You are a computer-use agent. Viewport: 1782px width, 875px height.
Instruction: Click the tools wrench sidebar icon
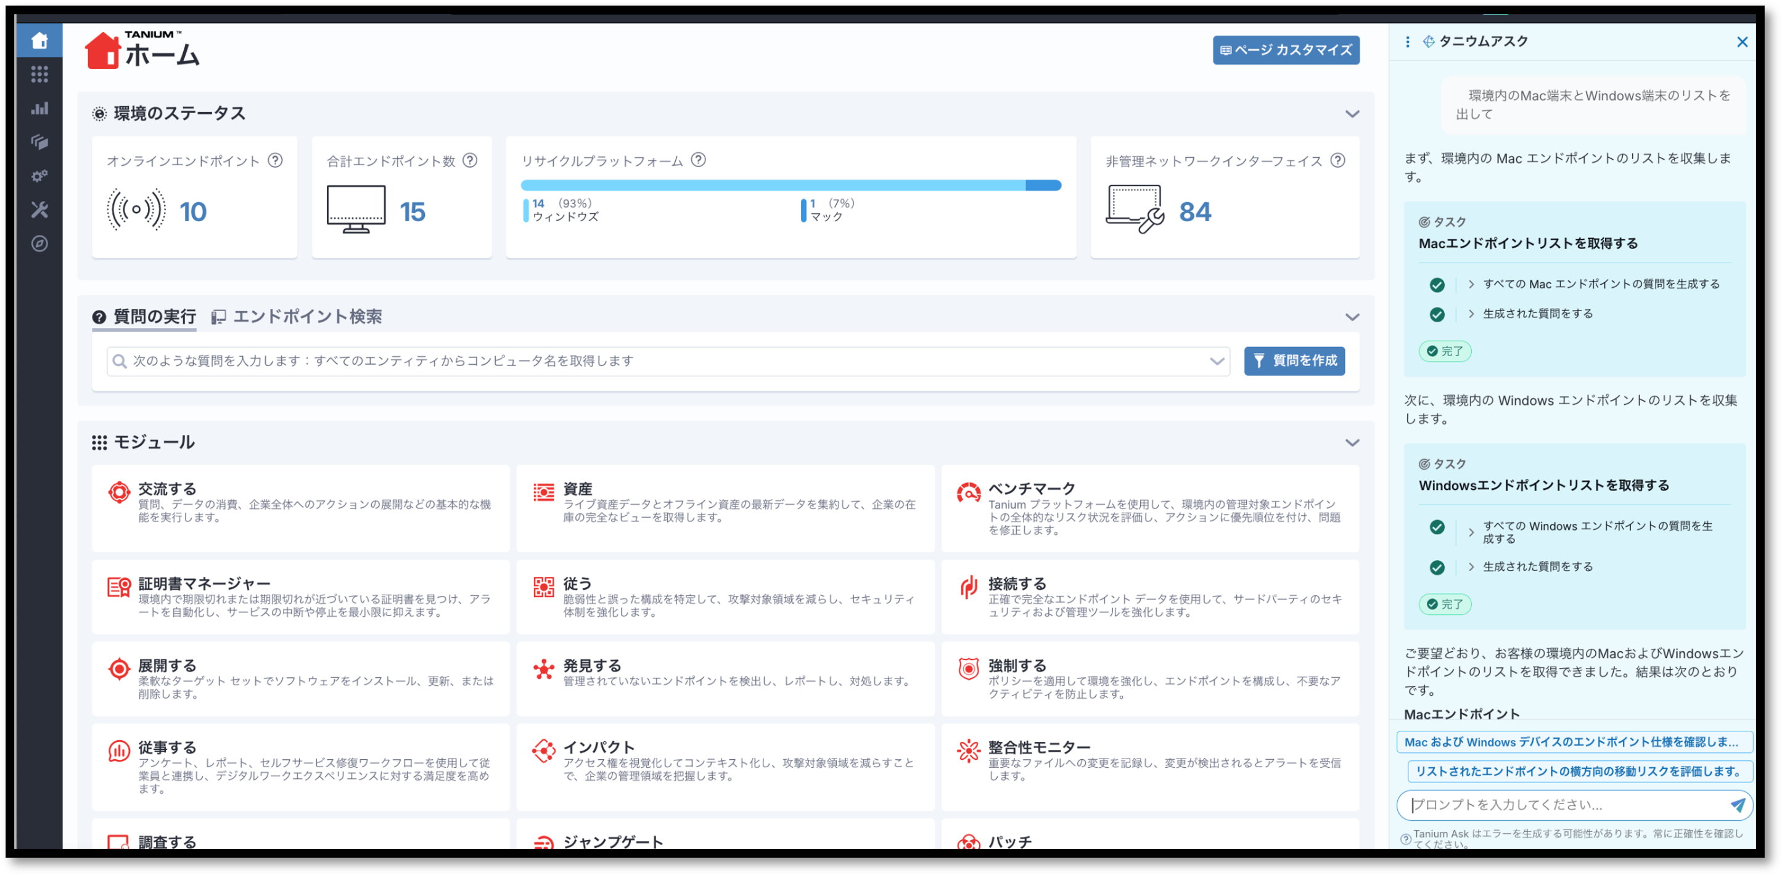[39, 210]
